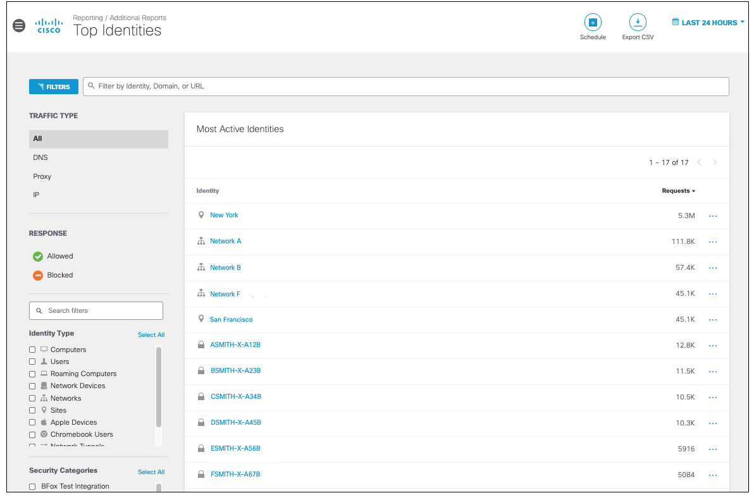Open the more options menu for FSMITH-X-A67B
This screenshot has width=754, height=500.
click(713, 475)
